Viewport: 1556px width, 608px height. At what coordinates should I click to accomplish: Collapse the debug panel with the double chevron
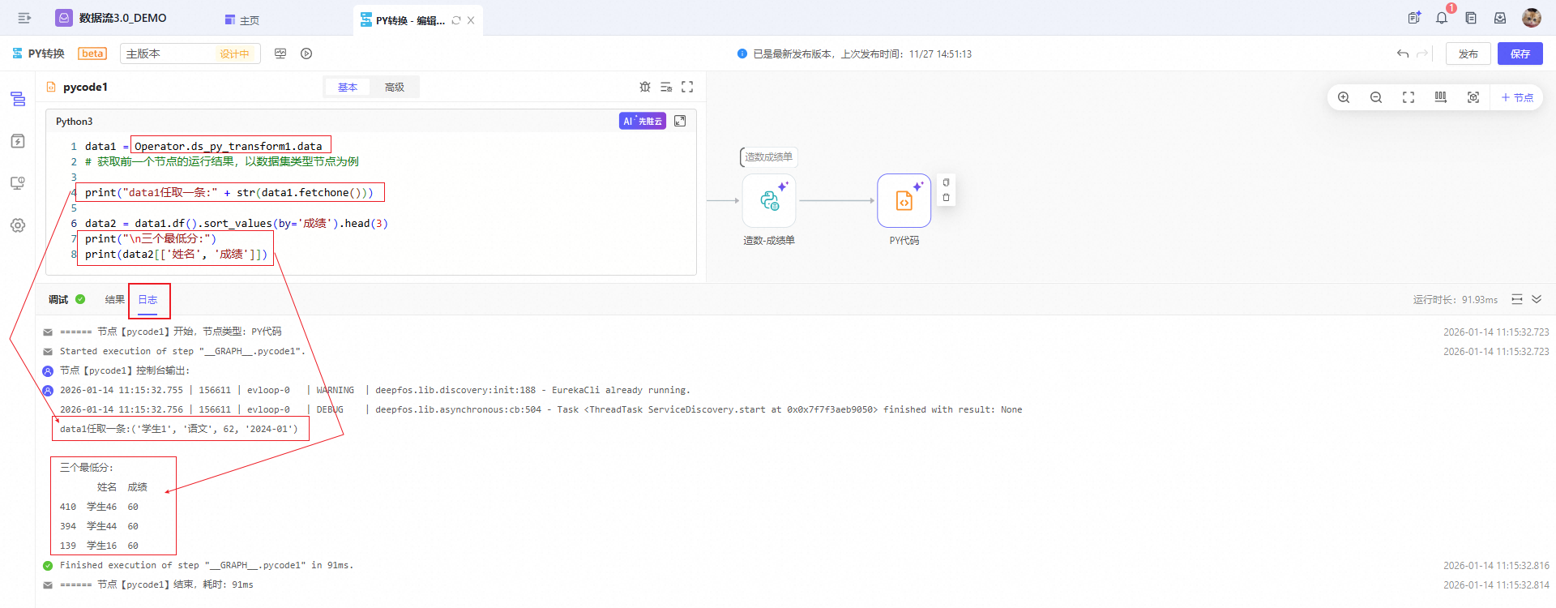(1537, 299)
